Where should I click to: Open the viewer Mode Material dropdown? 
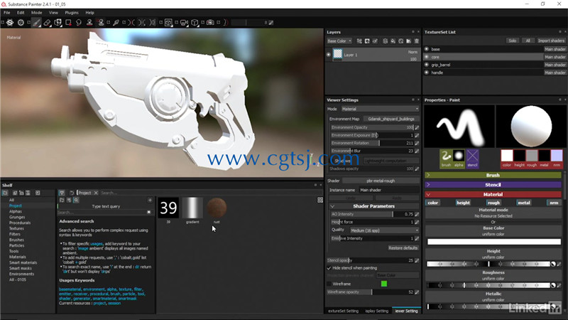point(381,109)
